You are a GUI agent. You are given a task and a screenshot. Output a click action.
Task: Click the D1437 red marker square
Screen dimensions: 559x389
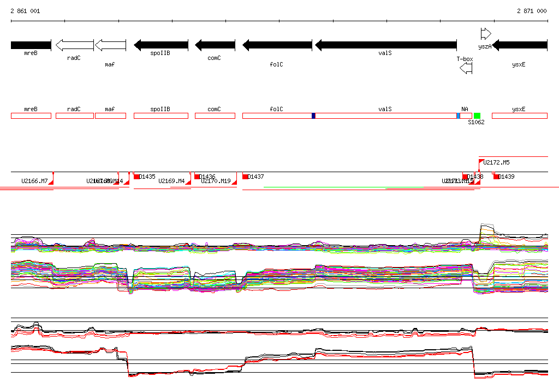coord(245,177)
